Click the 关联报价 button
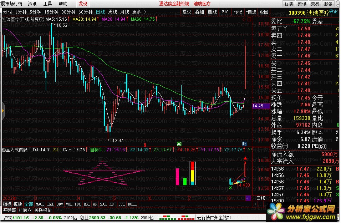Image resolution: width=341 pixels, height=223 pixels. coord(43,210)
